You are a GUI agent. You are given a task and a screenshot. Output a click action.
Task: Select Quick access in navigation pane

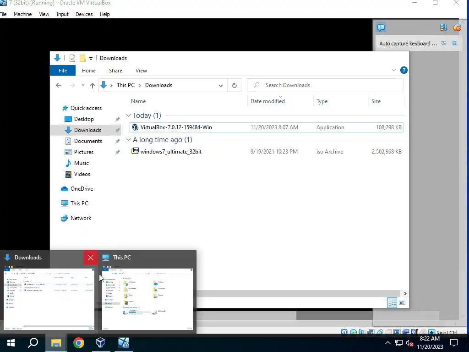86,108
